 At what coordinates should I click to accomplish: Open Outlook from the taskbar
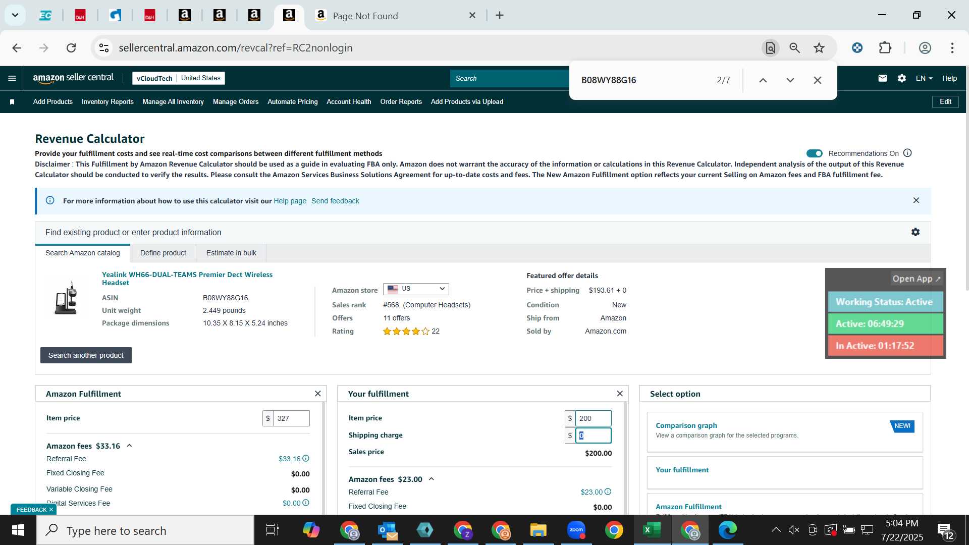tap(388, 530)
